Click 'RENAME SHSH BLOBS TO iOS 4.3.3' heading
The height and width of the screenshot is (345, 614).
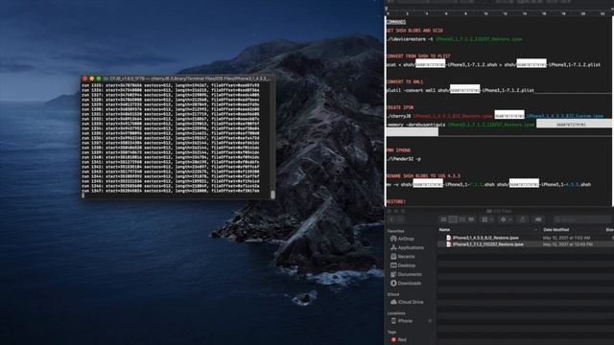[x=423, y=176]
